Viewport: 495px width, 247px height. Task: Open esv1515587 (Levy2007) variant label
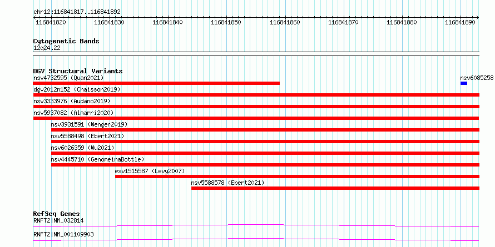(150, 171)
